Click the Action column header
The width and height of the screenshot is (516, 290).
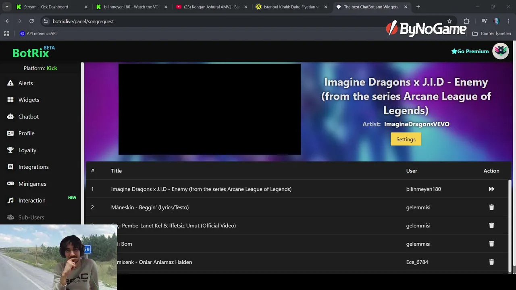491,171
